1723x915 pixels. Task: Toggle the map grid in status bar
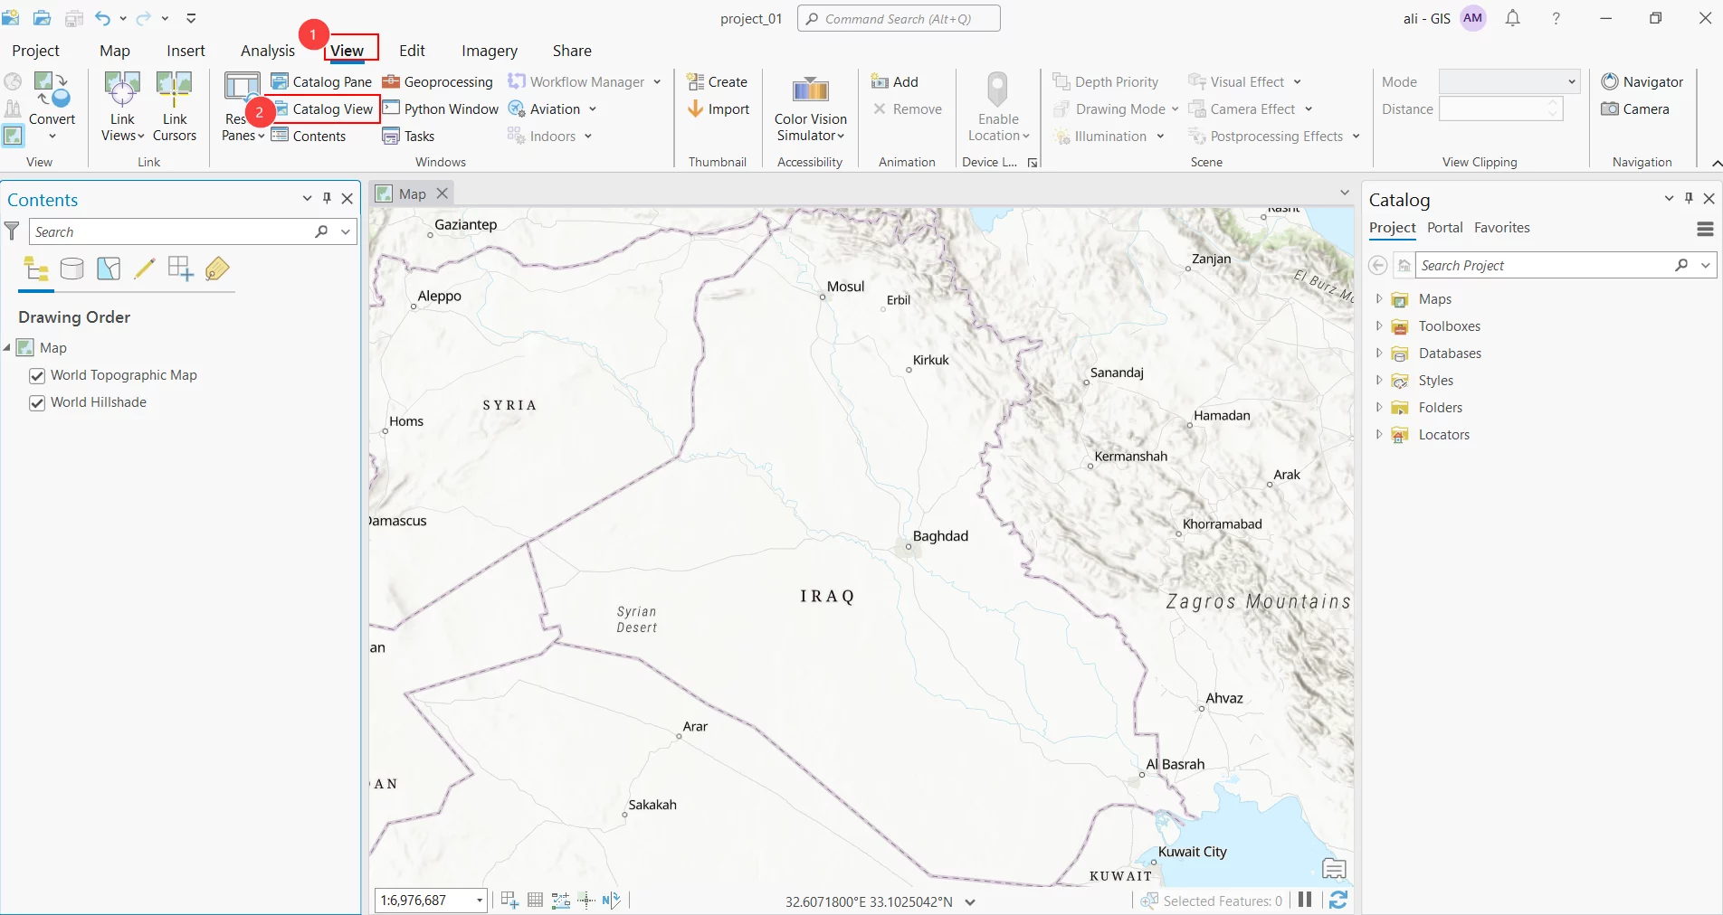[x=535, y=900]
